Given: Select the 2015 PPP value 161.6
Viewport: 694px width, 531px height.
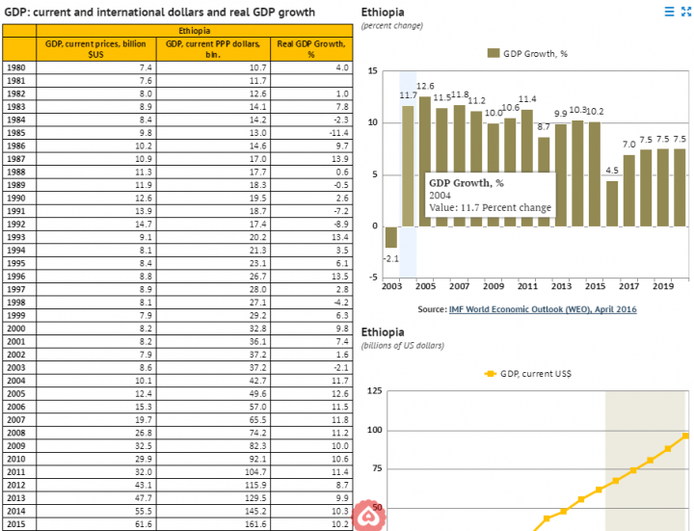Looking at the screenshot, I should click(x=213, y=524).
